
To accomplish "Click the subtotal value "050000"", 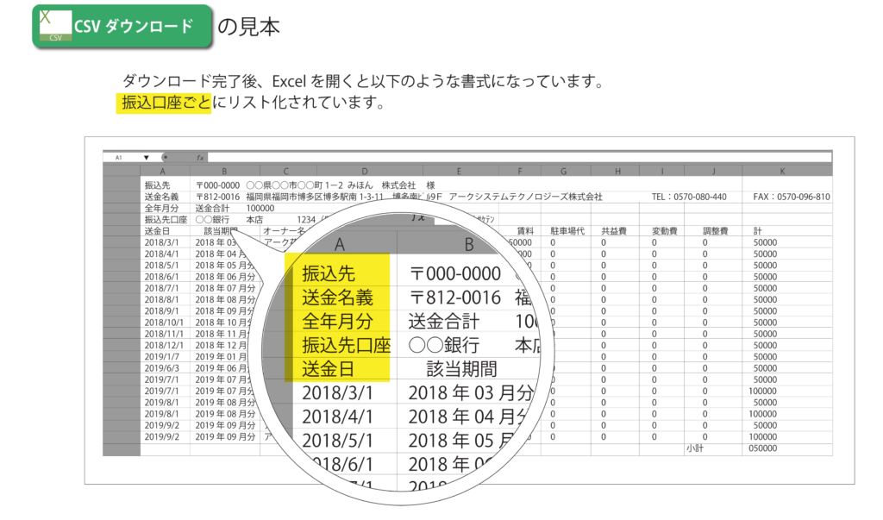I will pos(762,448).
